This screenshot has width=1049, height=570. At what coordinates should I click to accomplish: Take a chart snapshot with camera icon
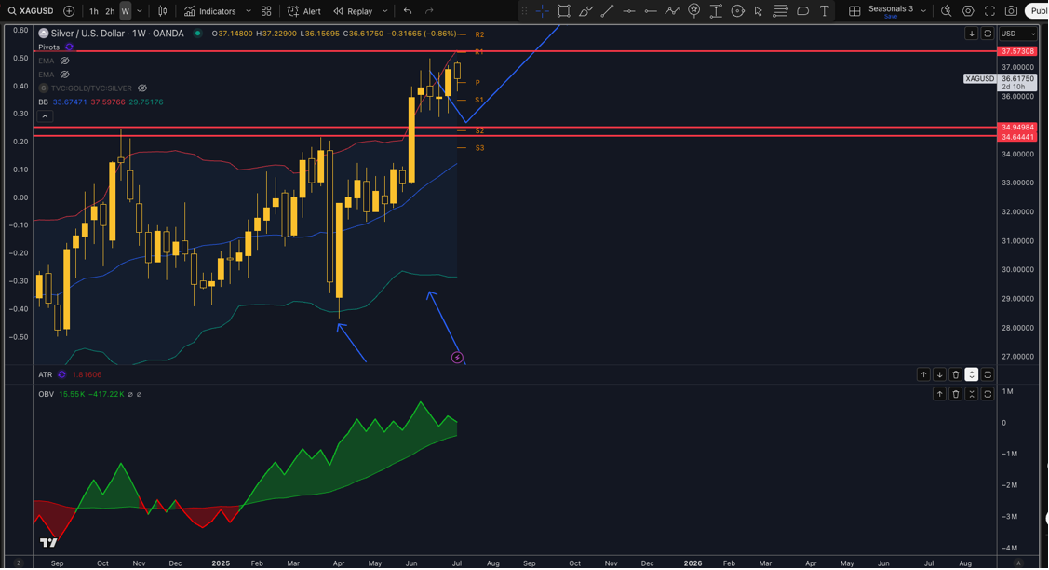[1012, 11]
